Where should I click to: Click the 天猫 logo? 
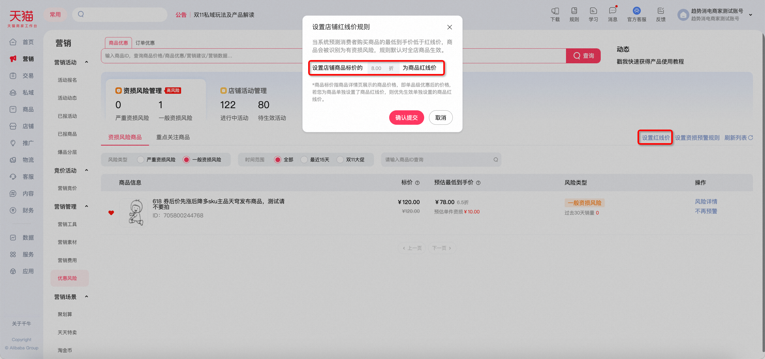click(22, 18)
